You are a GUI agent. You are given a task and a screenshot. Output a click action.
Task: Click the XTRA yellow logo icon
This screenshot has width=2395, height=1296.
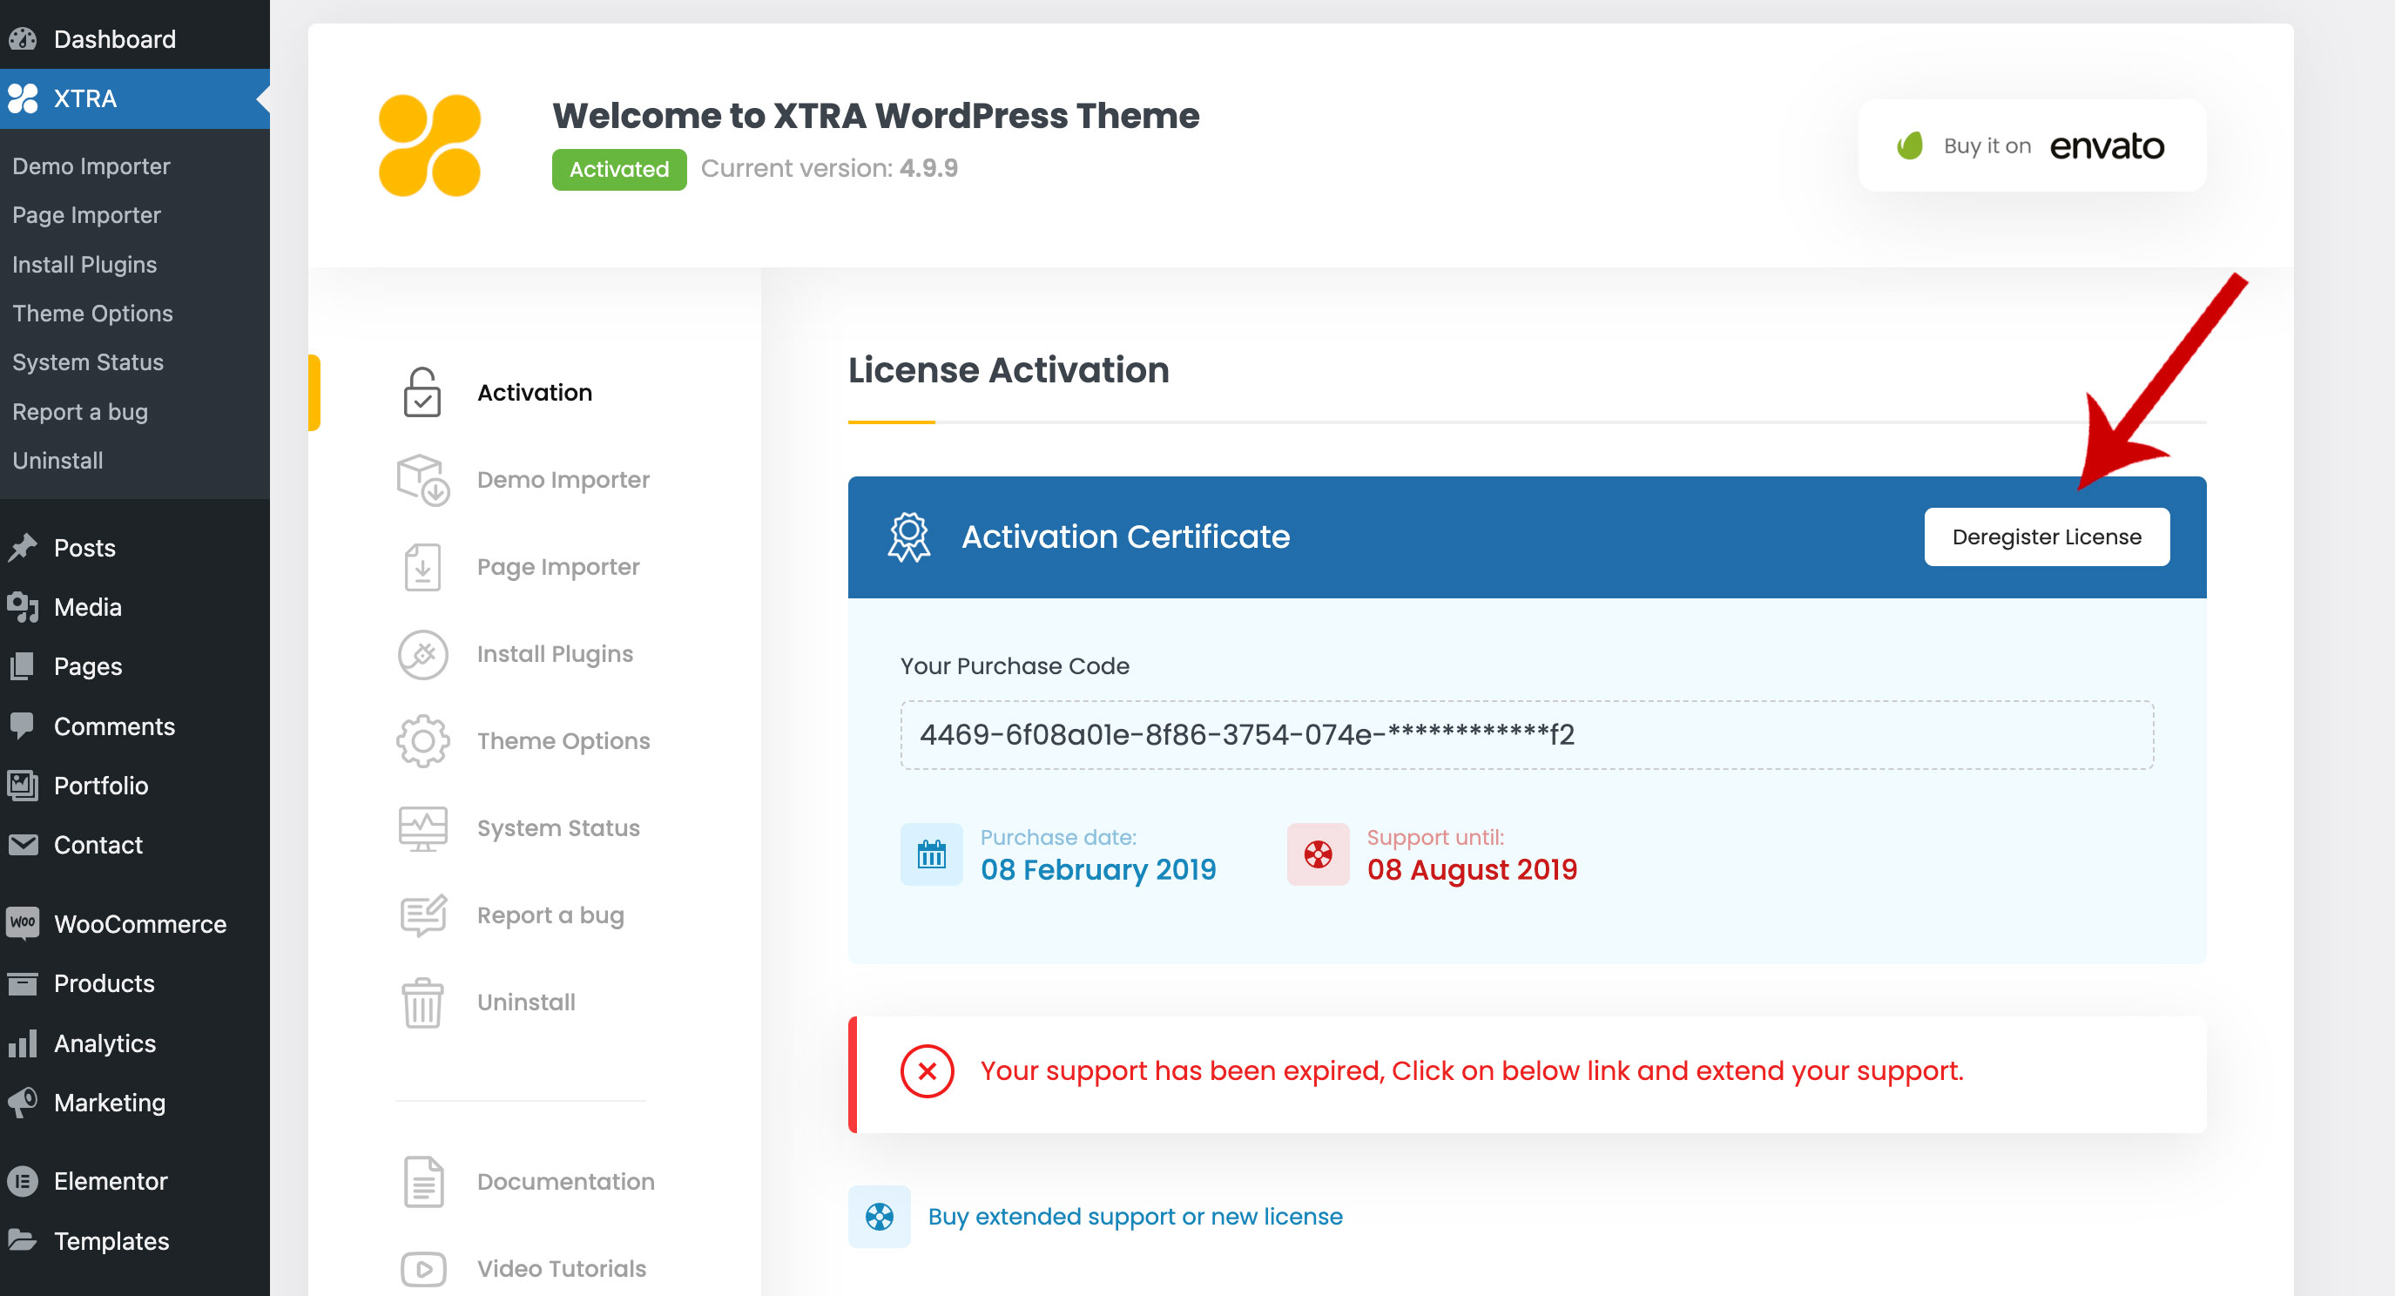[x=429, y=146]
